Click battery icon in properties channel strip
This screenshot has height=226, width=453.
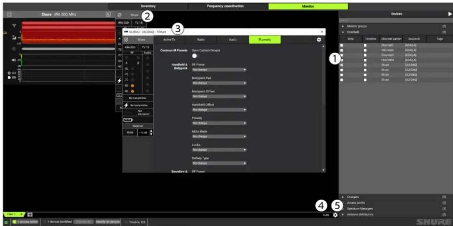tap(128, 120)
